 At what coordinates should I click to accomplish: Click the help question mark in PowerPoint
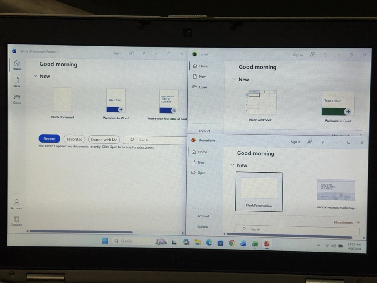pos(322,142)
